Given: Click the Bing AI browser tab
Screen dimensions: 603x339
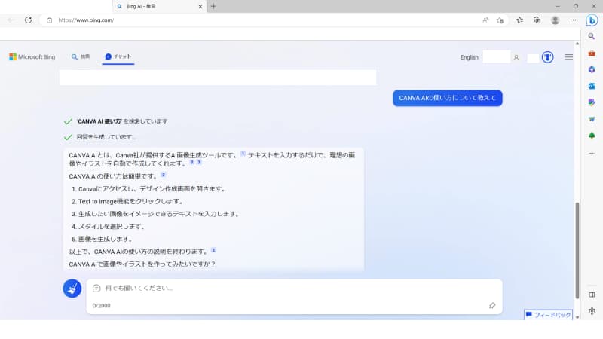Looking at the screenshot, I should pos(160,7).
